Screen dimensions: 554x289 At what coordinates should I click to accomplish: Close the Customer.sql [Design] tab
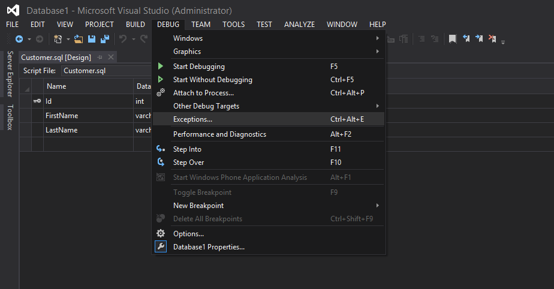tap(111, 57)
